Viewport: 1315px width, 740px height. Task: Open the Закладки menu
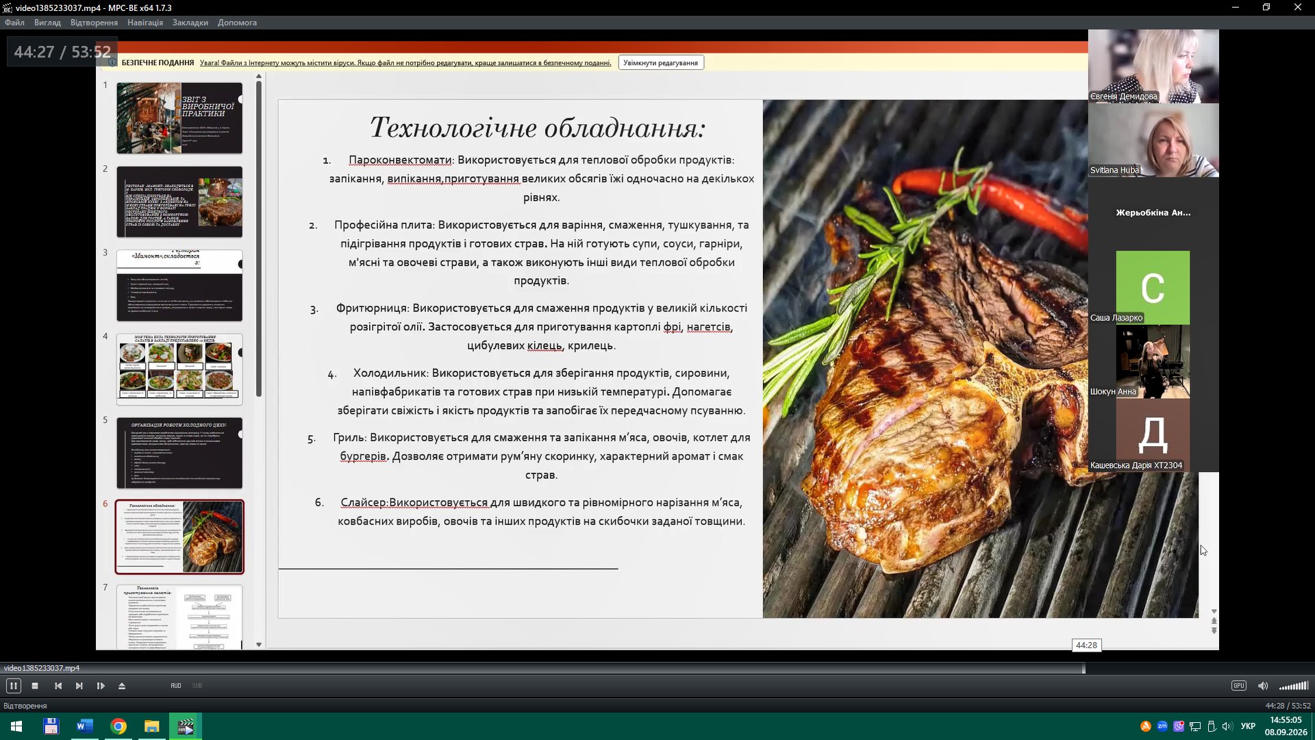point(190,23)
